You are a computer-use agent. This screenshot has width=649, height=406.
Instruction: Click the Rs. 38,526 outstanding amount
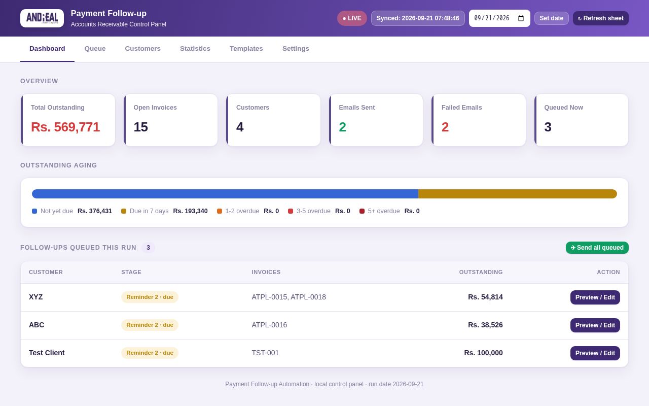pos(485,325)
